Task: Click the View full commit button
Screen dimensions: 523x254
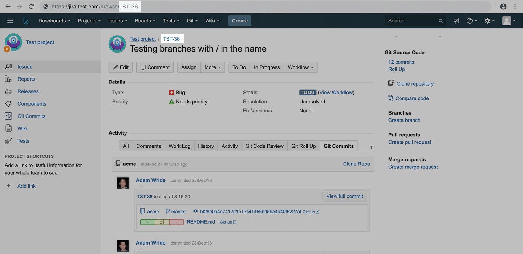Action: [x=344, y=196]
